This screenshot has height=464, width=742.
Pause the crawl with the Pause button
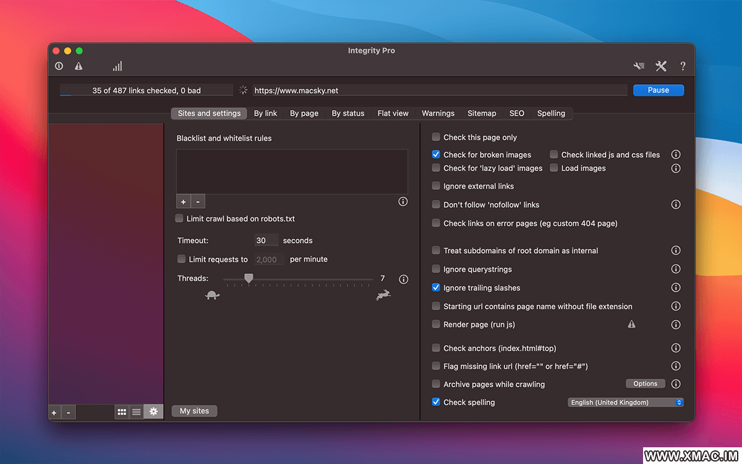(x=659, y=90)
